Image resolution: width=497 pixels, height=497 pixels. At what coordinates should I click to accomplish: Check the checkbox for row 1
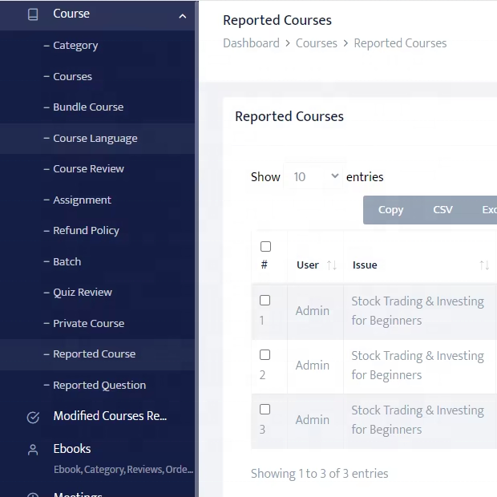coord(265,301)
